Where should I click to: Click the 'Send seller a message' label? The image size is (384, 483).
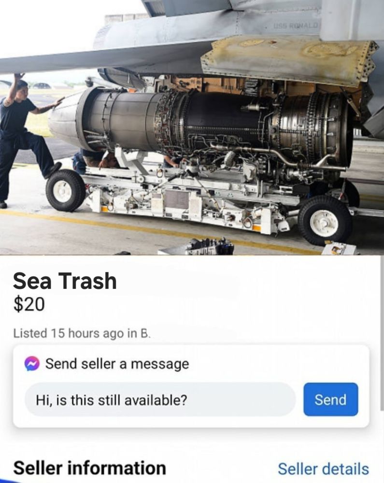tap(117, 364)
